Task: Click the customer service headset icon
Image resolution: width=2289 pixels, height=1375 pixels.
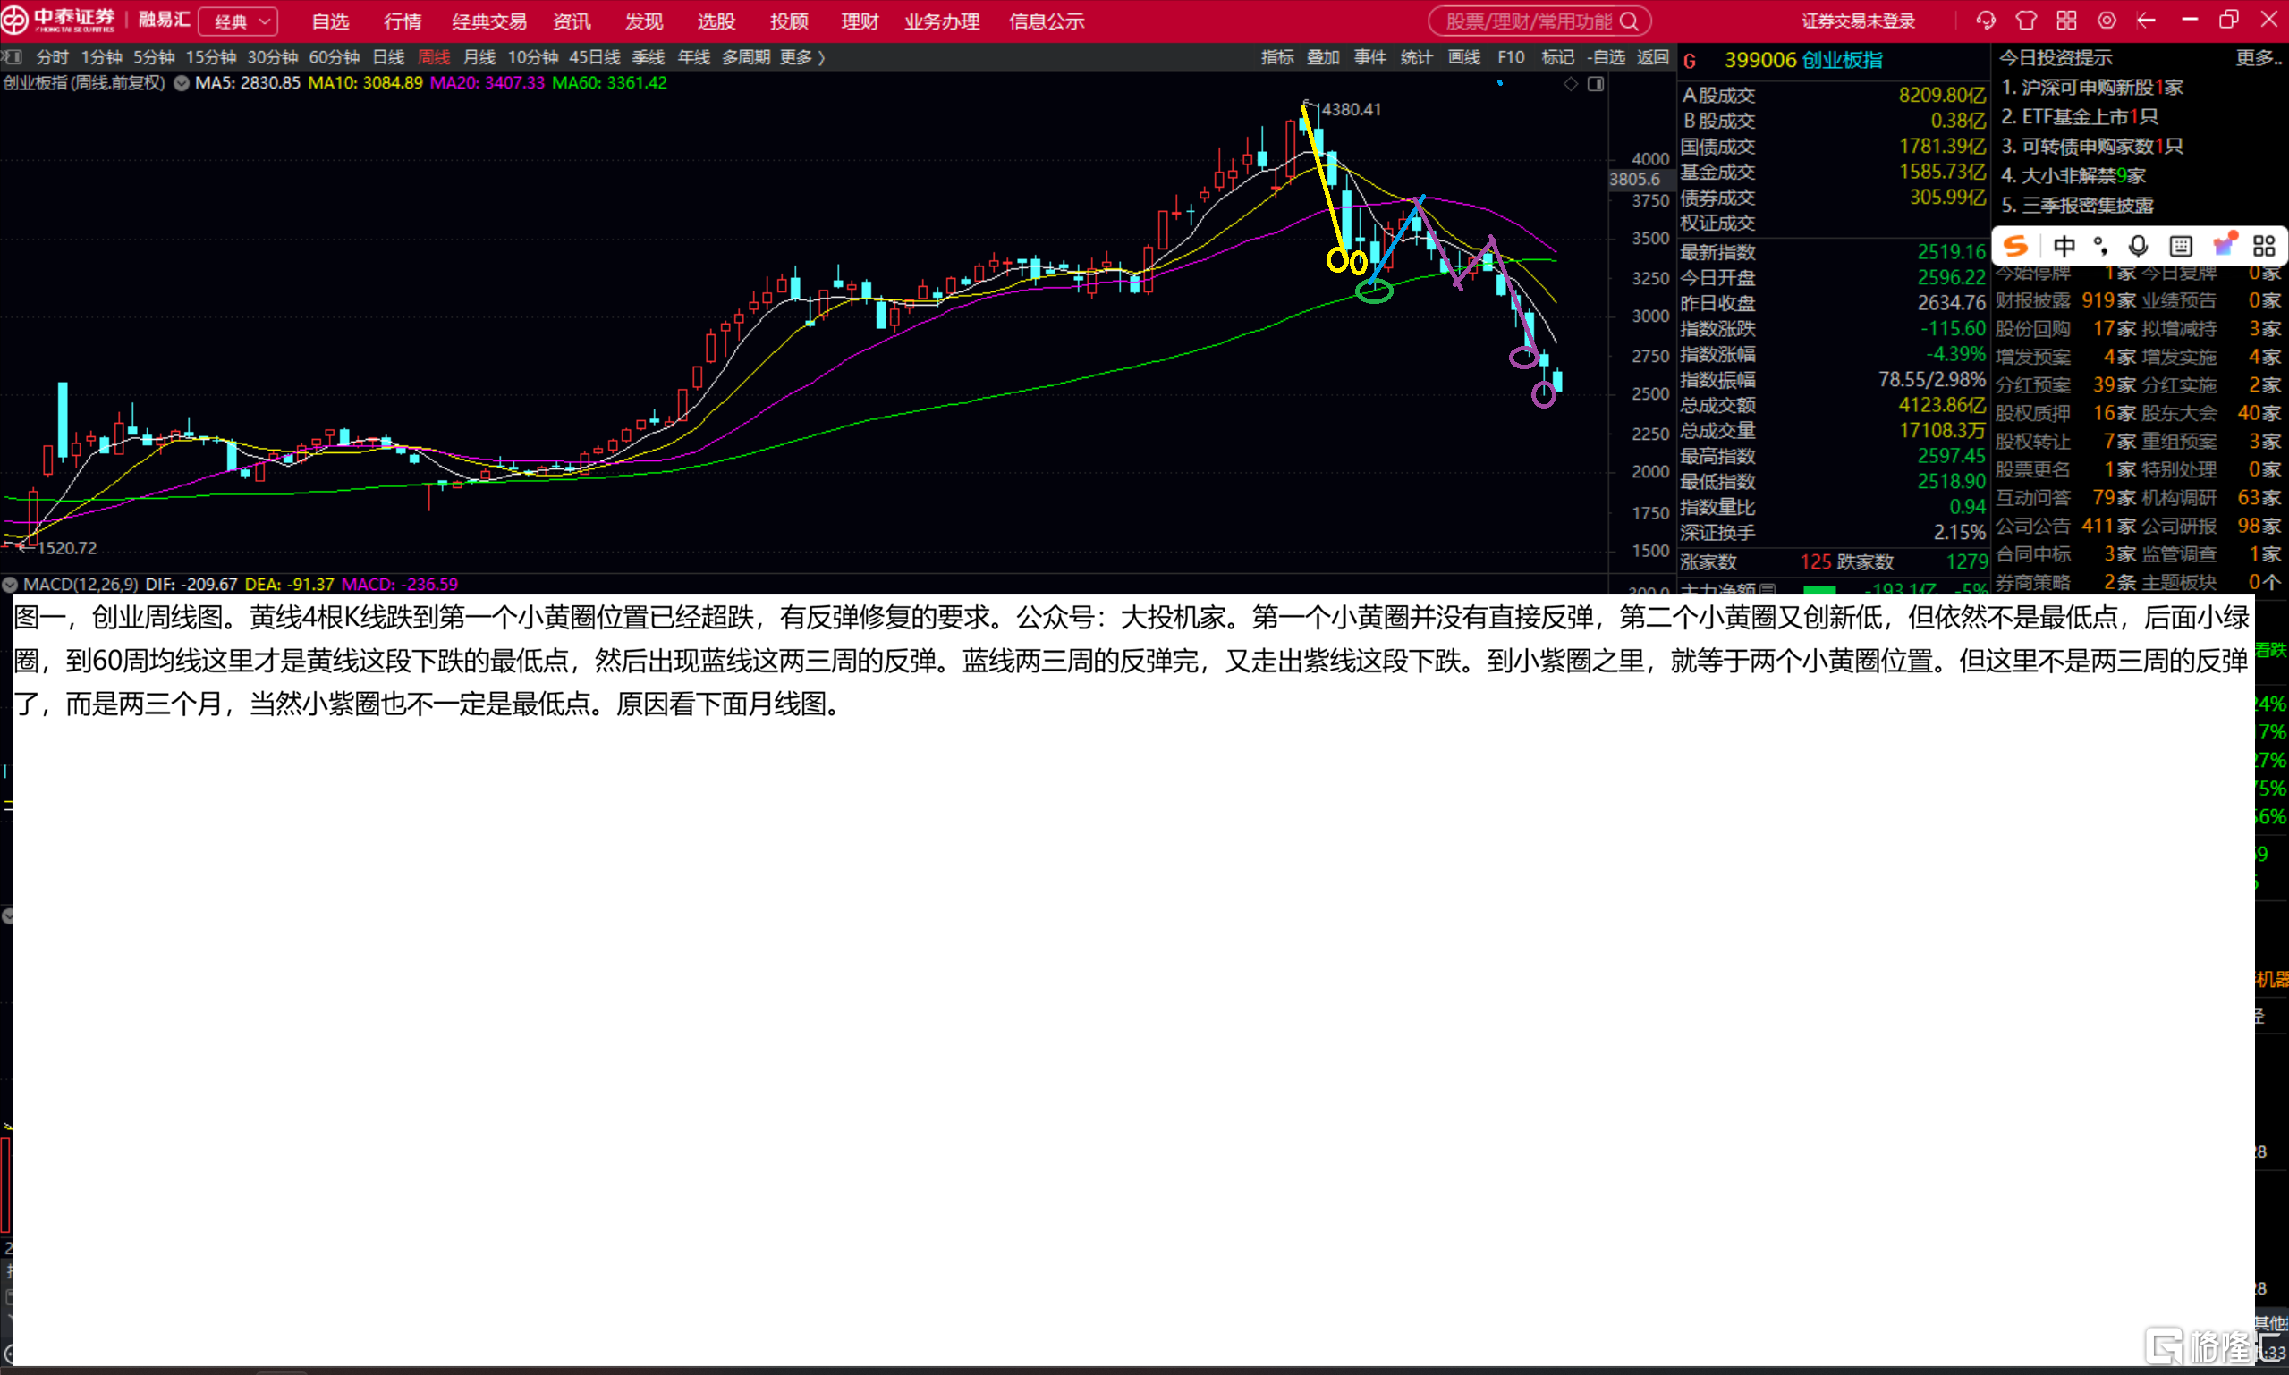Action: 1985,21
